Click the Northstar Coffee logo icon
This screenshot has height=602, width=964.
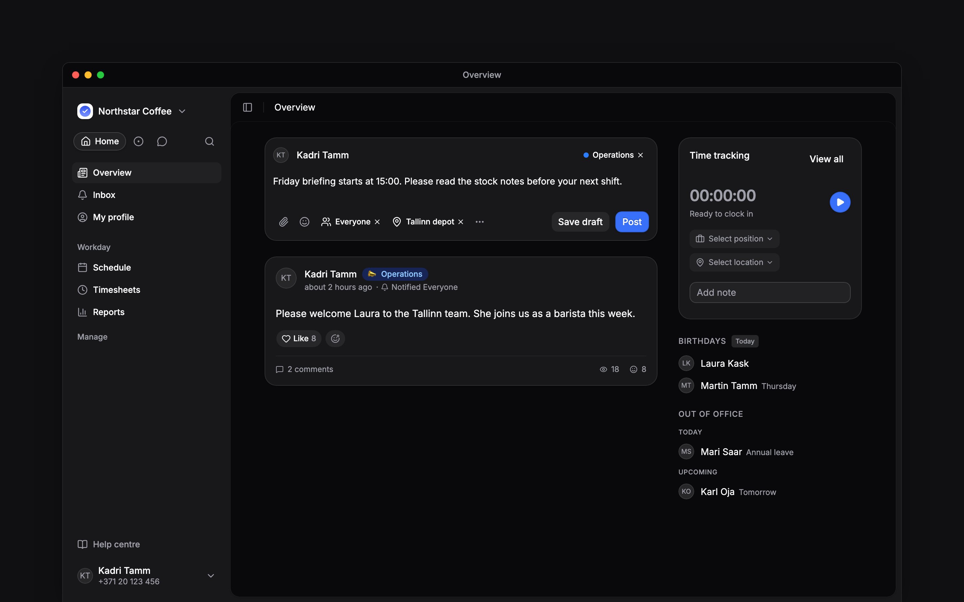coord(85,111)
